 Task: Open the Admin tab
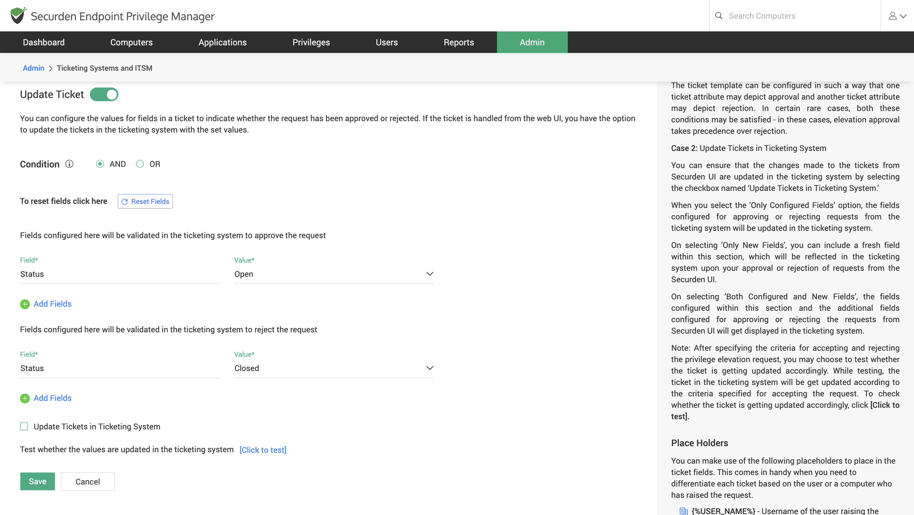[x=532, y=42]
